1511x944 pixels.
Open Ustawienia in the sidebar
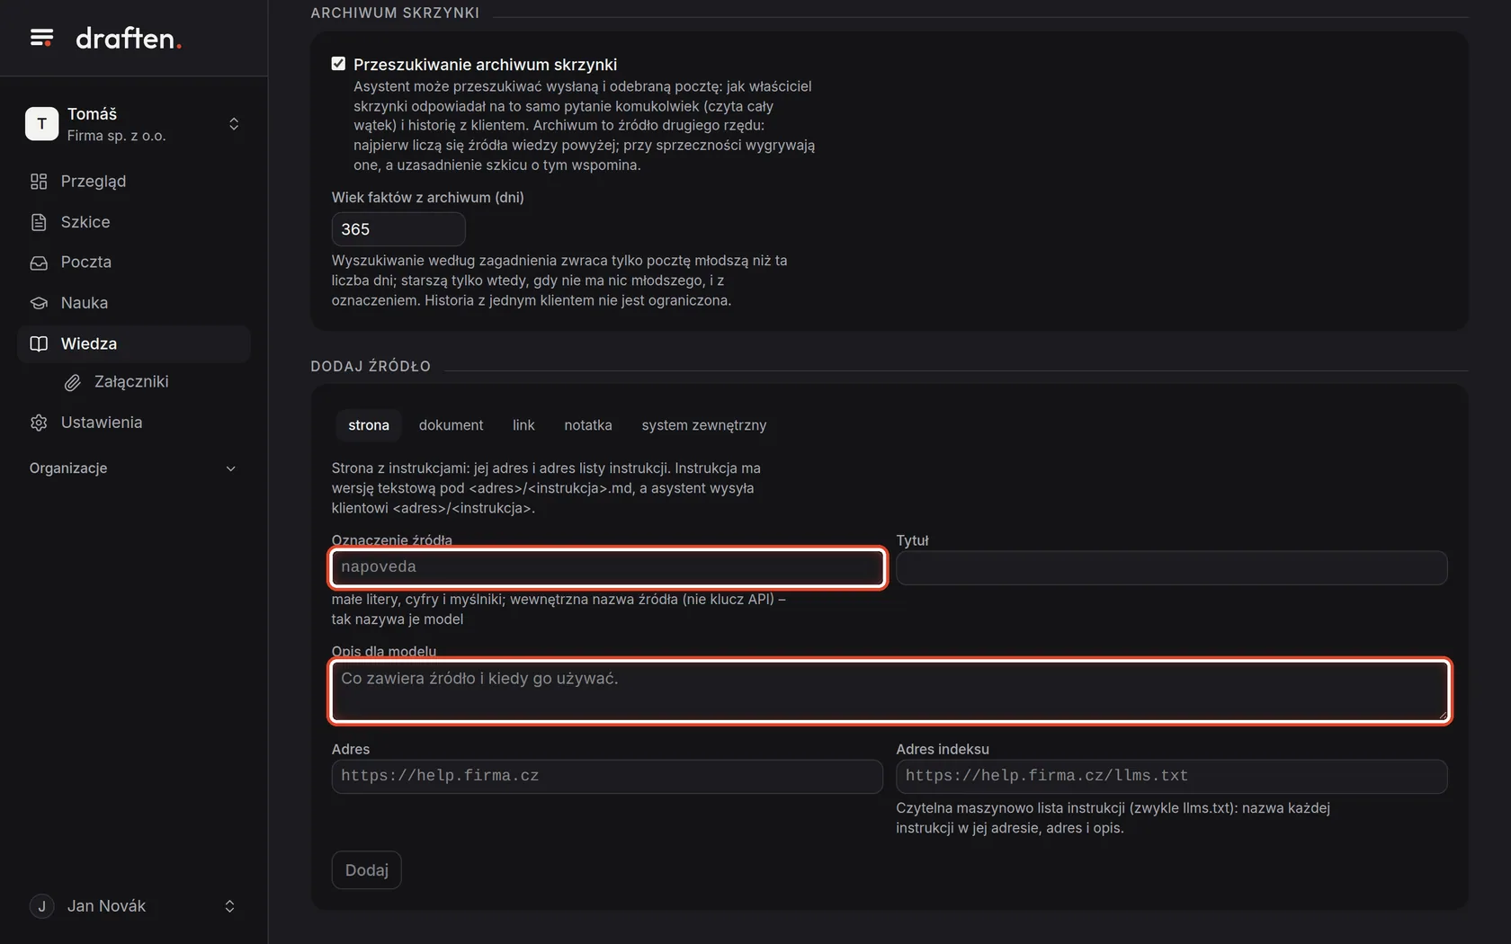pyautogui.click(x=134, y=423)
